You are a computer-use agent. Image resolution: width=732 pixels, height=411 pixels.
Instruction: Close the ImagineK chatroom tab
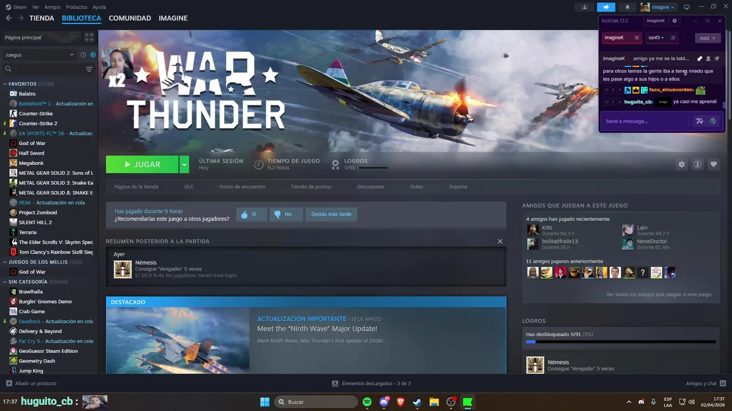coord(636,38)
